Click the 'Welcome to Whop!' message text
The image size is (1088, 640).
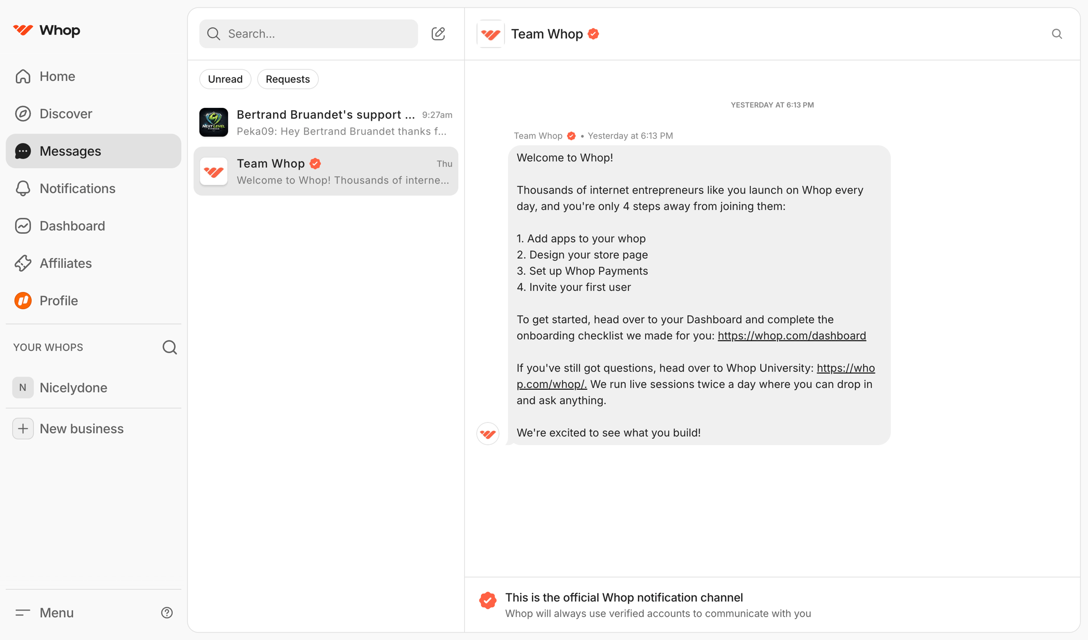tap(565, 158)
